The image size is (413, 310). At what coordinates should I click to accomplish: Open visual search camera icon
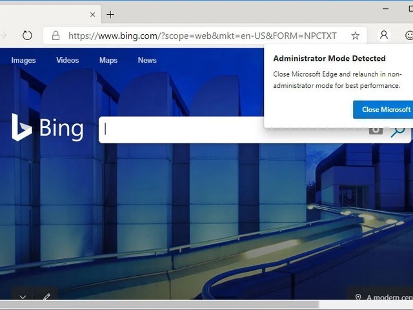coord(376,130)
